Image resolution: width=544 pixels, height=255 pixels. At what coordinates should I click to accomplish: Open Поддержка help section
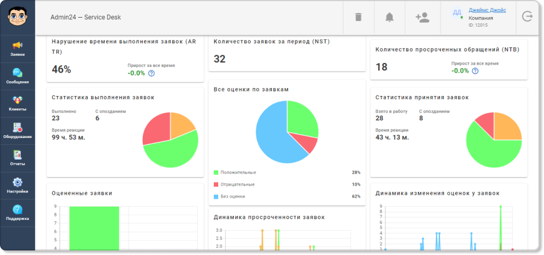[x=18, y=213]
